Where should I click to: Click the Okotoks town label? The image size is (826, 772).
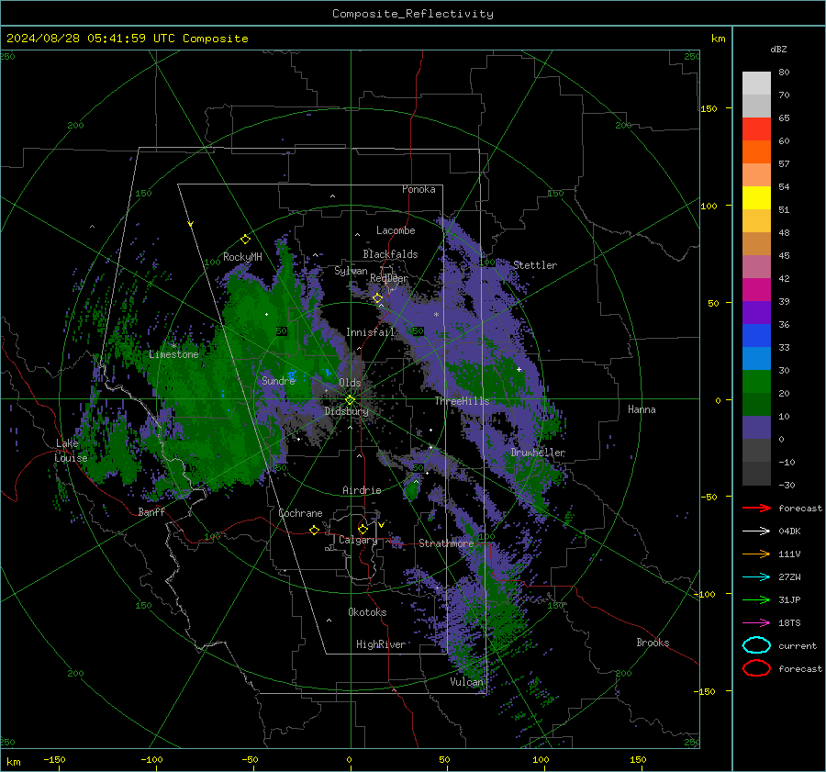pyautogui.click(x=367, y=612)
